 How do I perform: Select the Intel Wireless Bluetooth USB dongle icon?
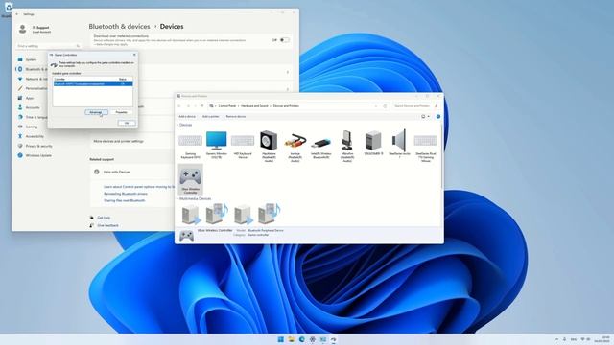pos(321,144)
